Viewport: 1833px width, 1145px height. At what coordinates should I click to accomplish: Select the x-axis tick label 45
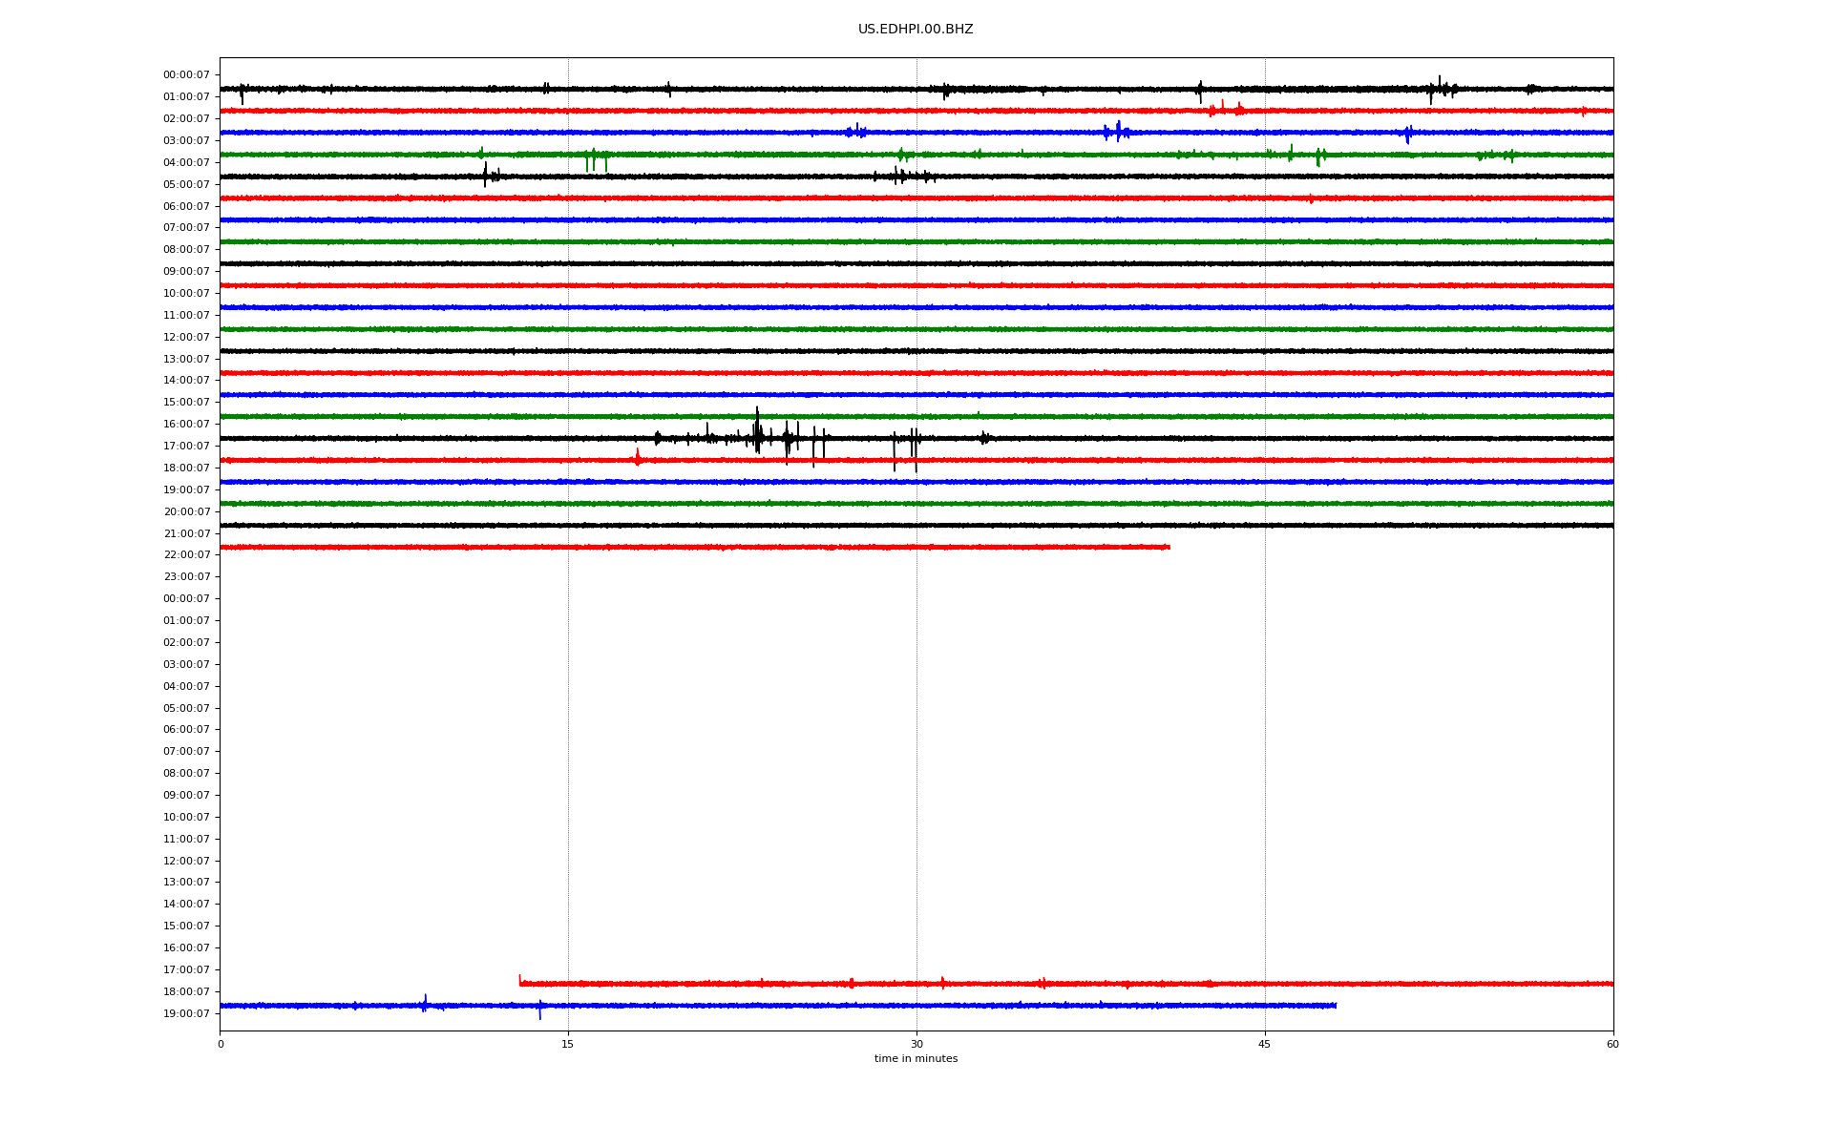pyautogui.click(x=1265, y=1044)
